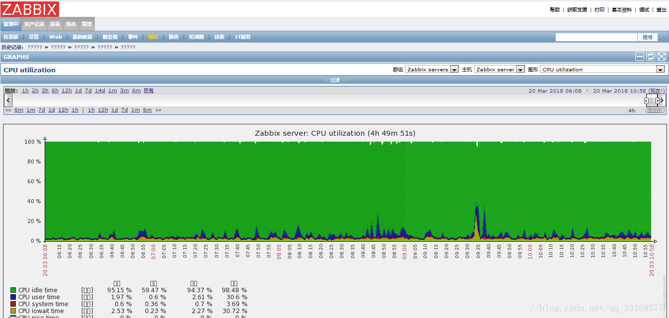Click the end date 20 Mar 2018 10:58
The image size is (669, 318).
619,91
